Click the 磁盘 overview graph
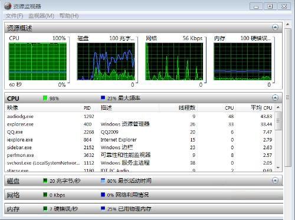 106,61
